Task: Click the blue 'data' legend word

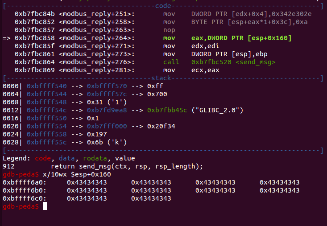Action: click(67, 158)
